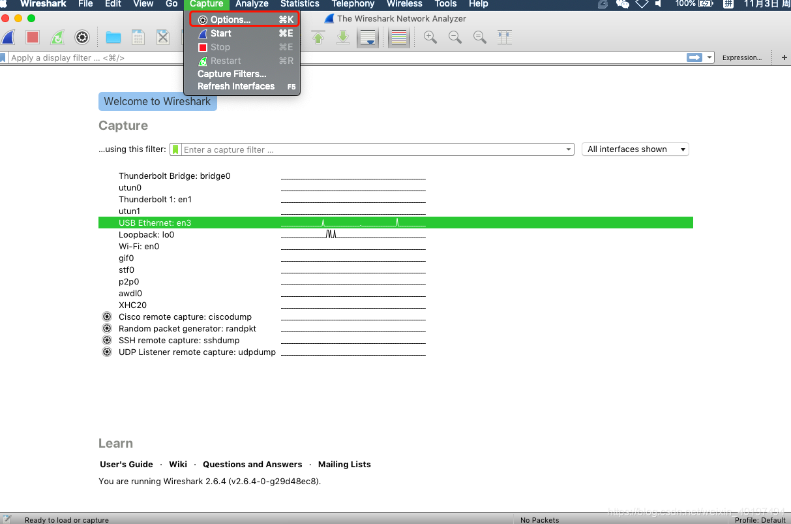The width and height of the screenshot is (791, 524).
Task: Open settings gear for UDP Listener capture
Action: tap(107, 352)
